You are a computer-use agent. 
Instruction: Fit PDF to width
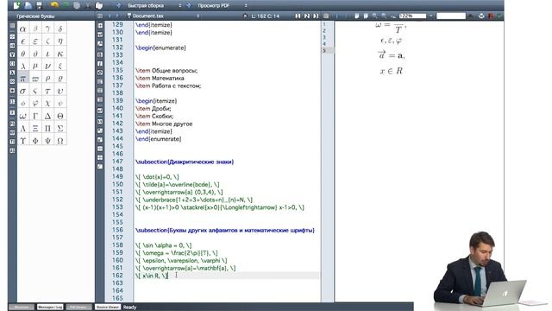356,16
